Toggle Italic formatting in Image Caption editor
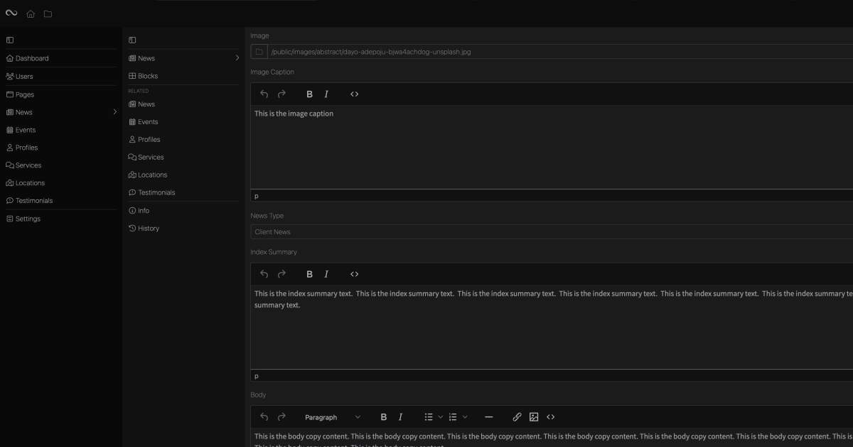Image resolution: width=853 pixels, height=447 pixels. tap(326, 93)
